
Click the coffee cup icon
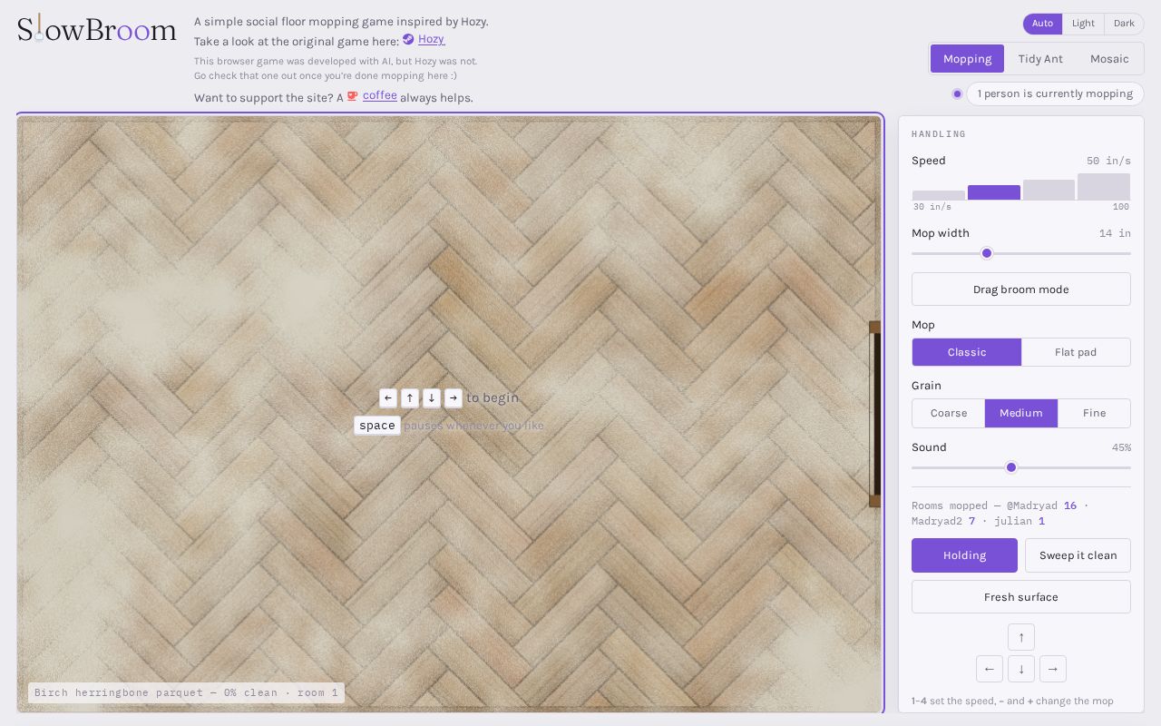point(353,96)
